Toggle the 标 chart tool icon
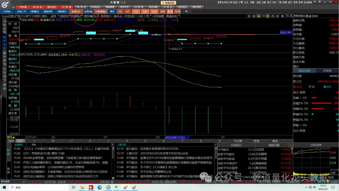This screenshot has width=339, height=191. pyautogui.click(x=259, y=16)
